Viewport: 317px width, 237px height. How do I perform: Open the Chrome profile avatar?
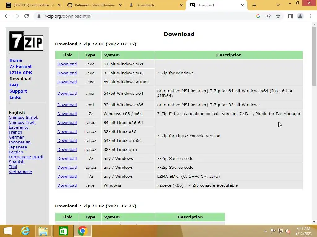coord(300,16)
